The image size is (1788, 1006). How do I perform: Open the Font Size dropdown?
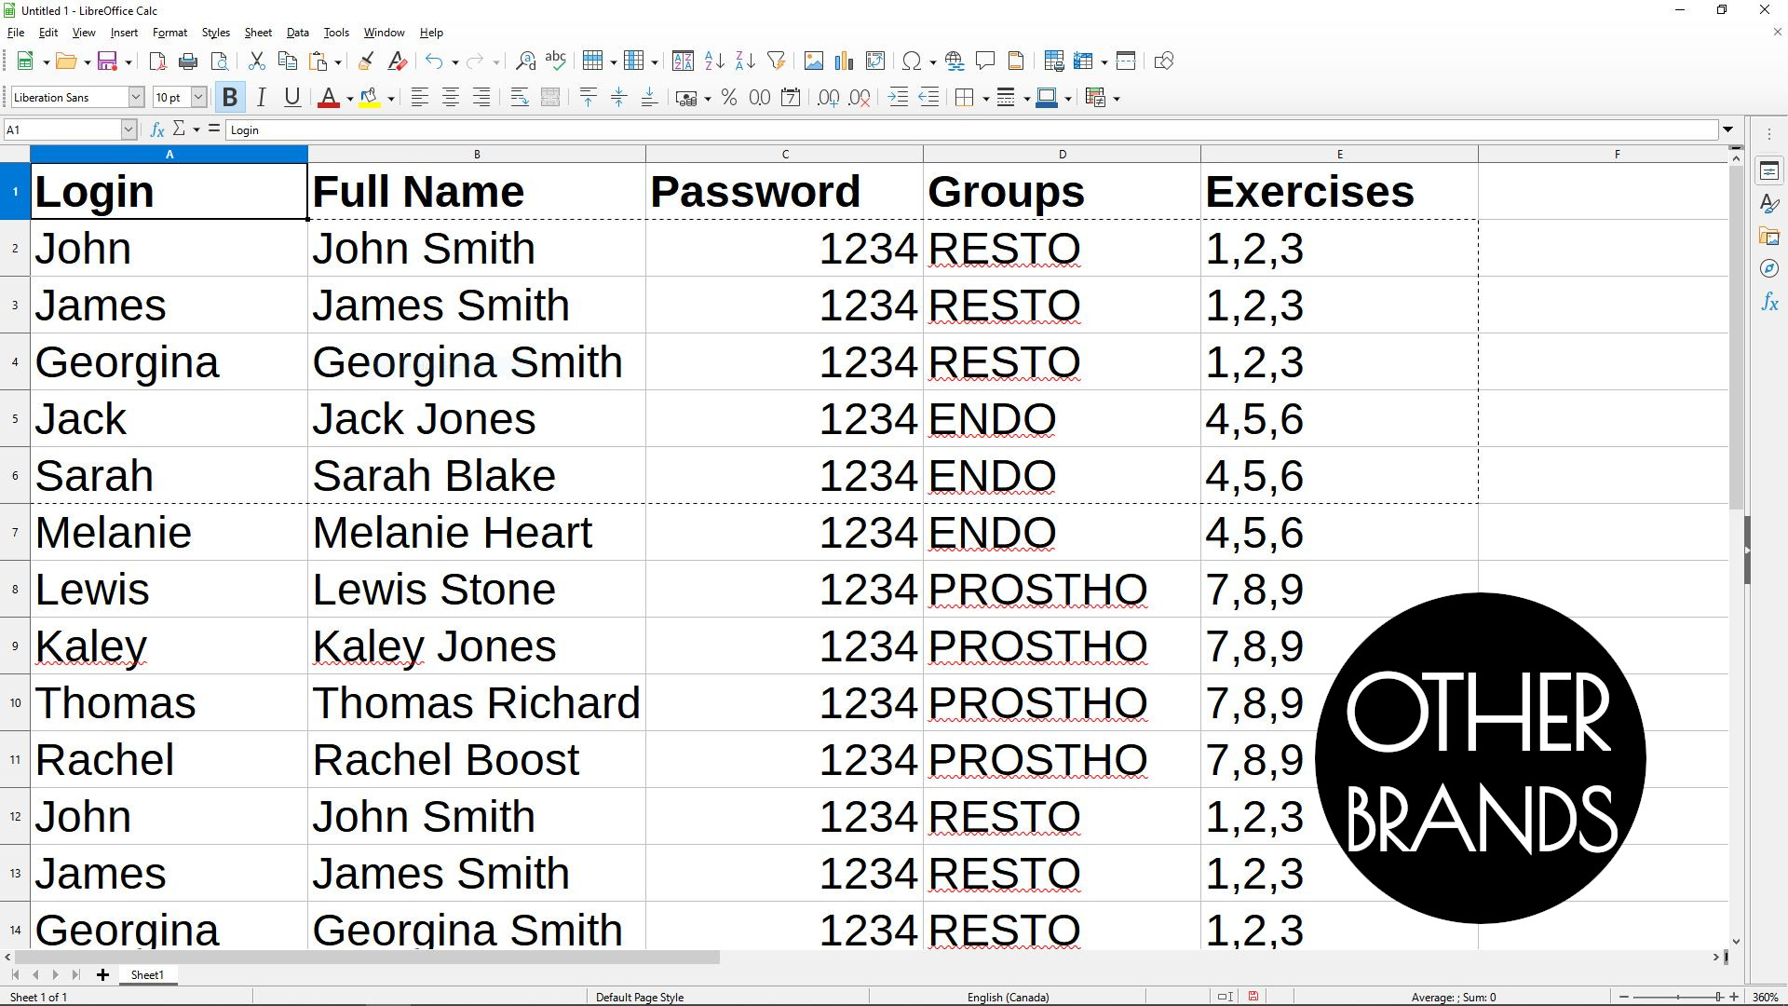click(198, 98)
